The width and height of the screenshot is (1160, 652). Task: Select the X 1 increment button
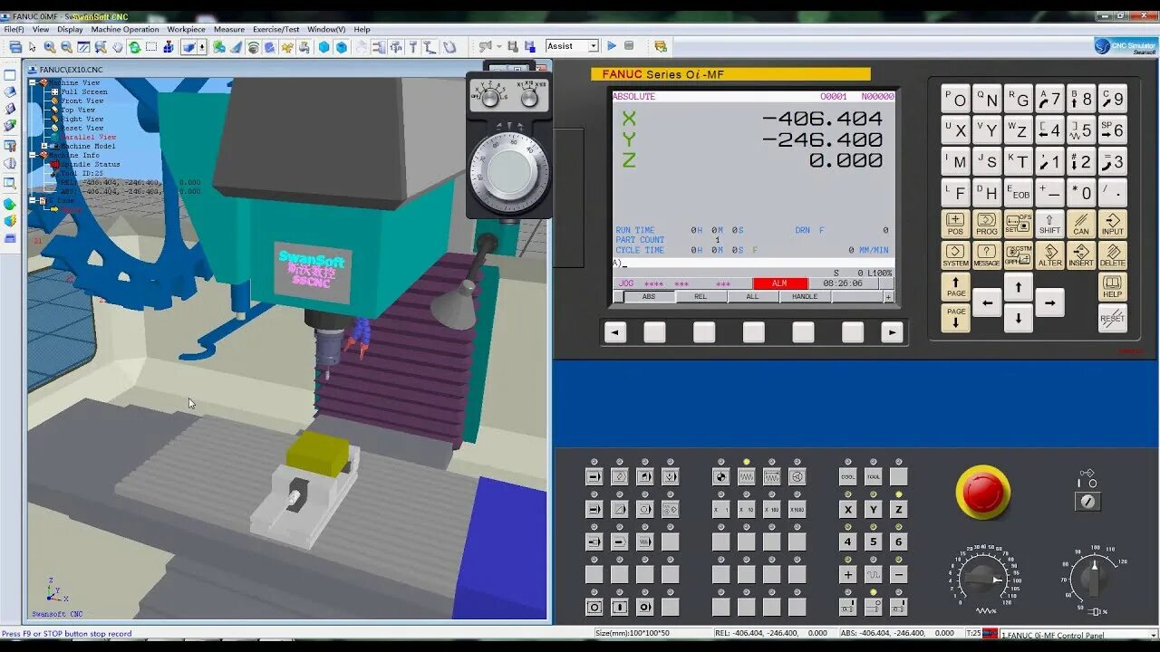[x=721, y=510]
